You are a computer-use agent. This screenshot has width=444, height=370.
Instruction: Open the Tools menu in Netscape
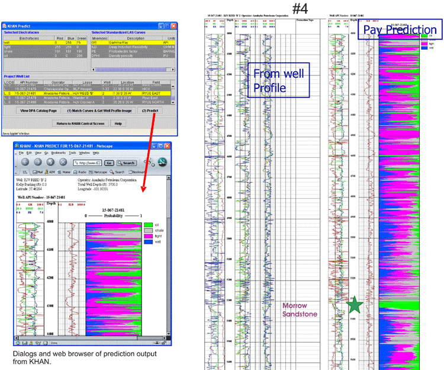coord(72,153)
